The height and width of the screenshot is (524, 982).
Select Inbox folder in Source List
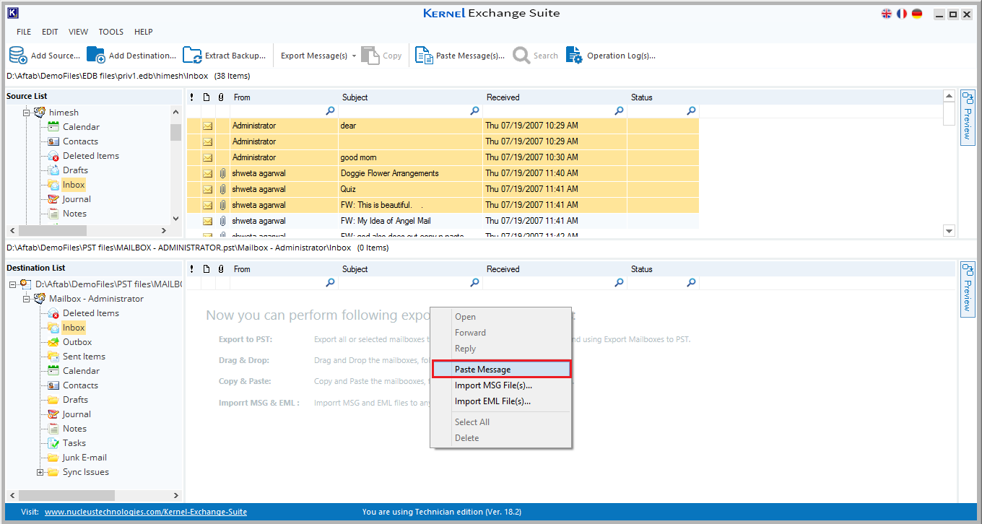click(x=74, y=185)
